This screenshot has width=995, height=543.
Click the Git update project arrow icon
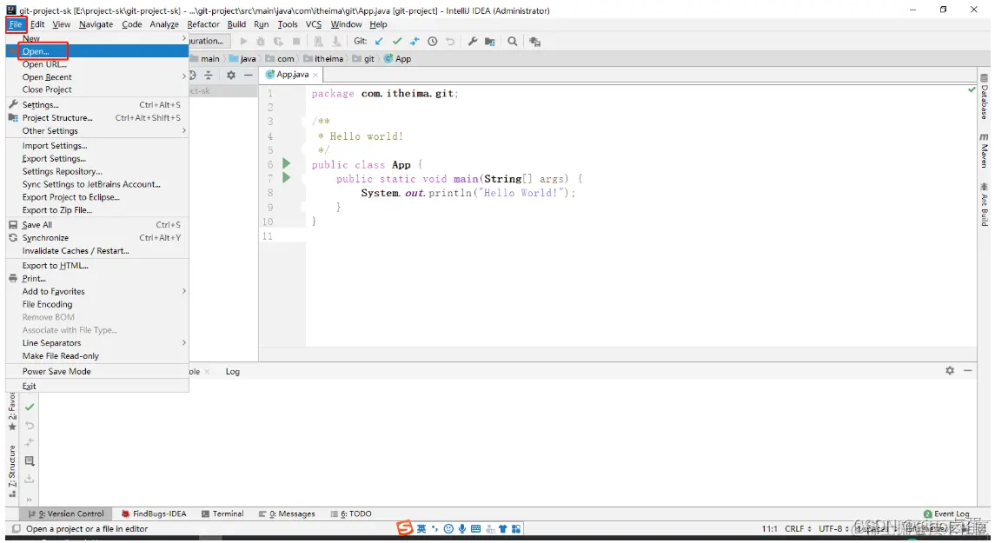pos(379,41)
